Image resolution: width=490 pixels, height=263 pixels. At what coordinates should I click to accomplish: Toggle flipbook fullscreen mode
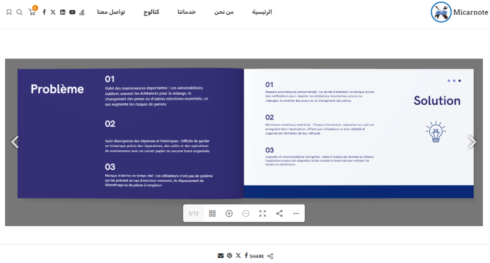click(263, 213)
